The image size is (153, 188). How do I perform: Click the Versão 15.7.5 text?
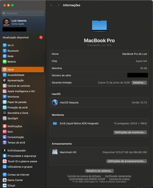tap(139, 102)
